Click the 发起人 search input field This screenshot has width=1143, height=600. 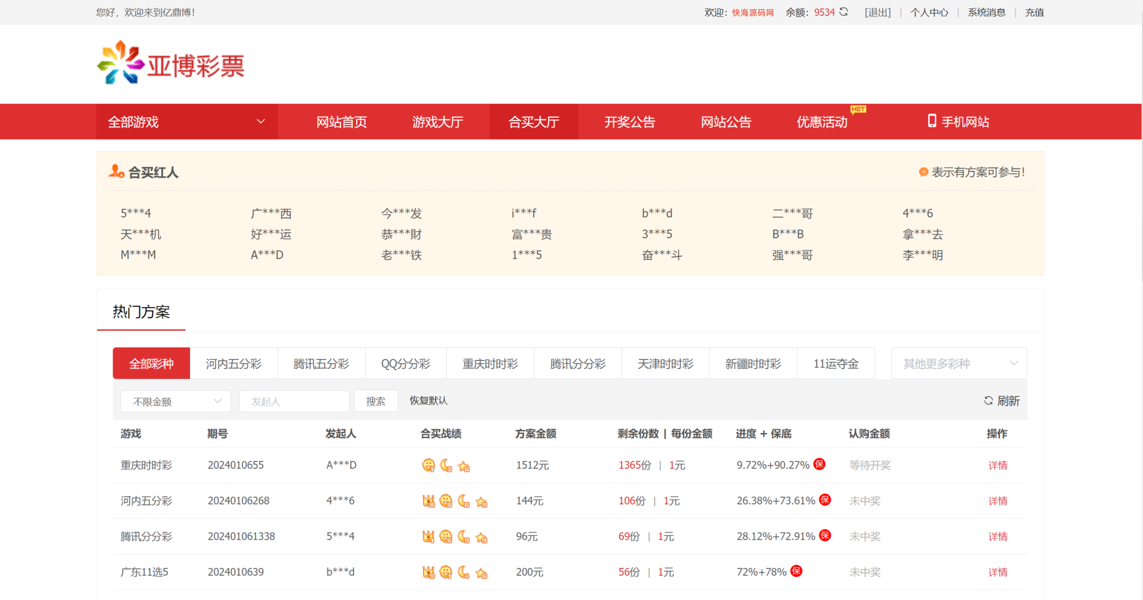294,402
